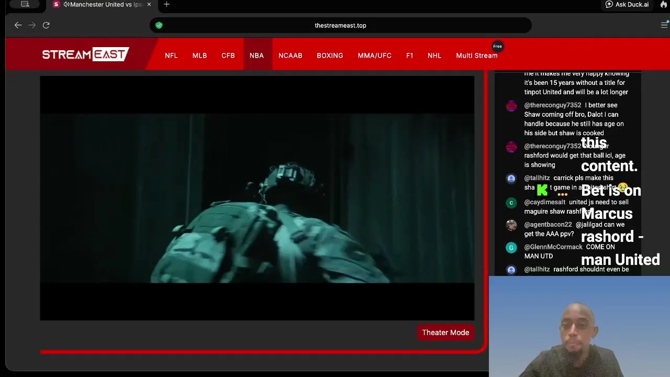Click the fire button to burn data
Image resolution: width=670 pixels, height=377 pixels.
coord(664,5)
